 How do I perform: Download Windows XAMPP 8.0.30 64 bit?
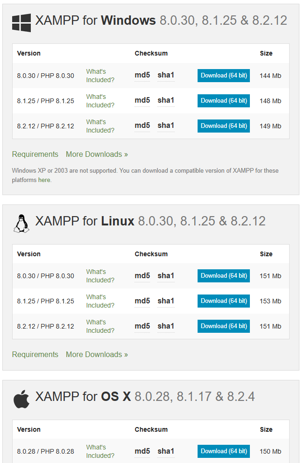click(x=223, y=76)
